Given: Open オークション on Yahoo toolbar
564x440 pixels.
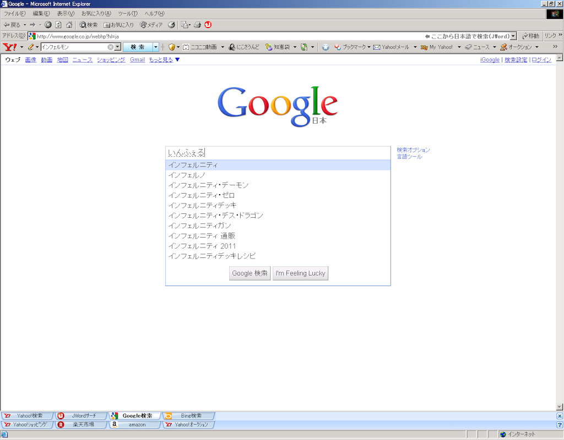Looking at the screenshot, I should [516, 47].
